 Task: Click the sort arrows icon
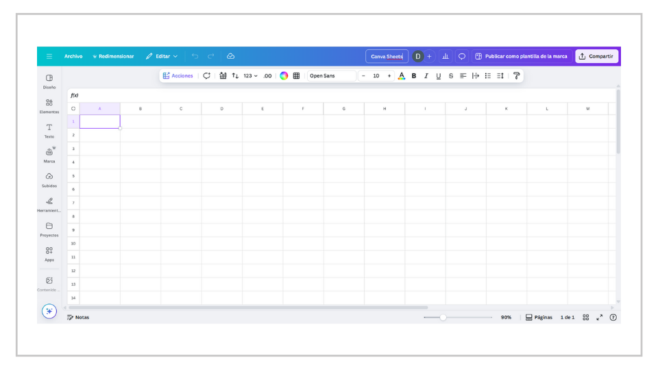coord(235,76)
